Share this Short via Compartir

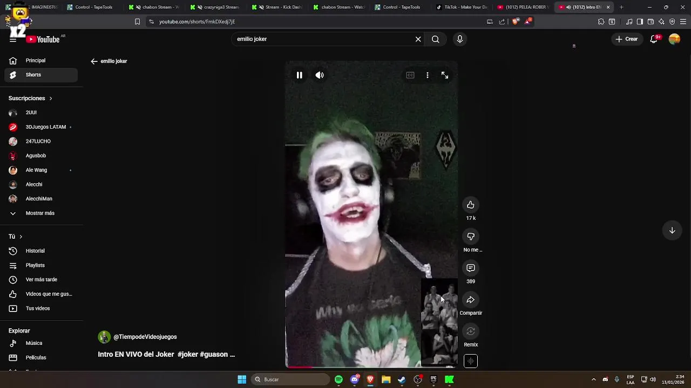coord(471,300)
